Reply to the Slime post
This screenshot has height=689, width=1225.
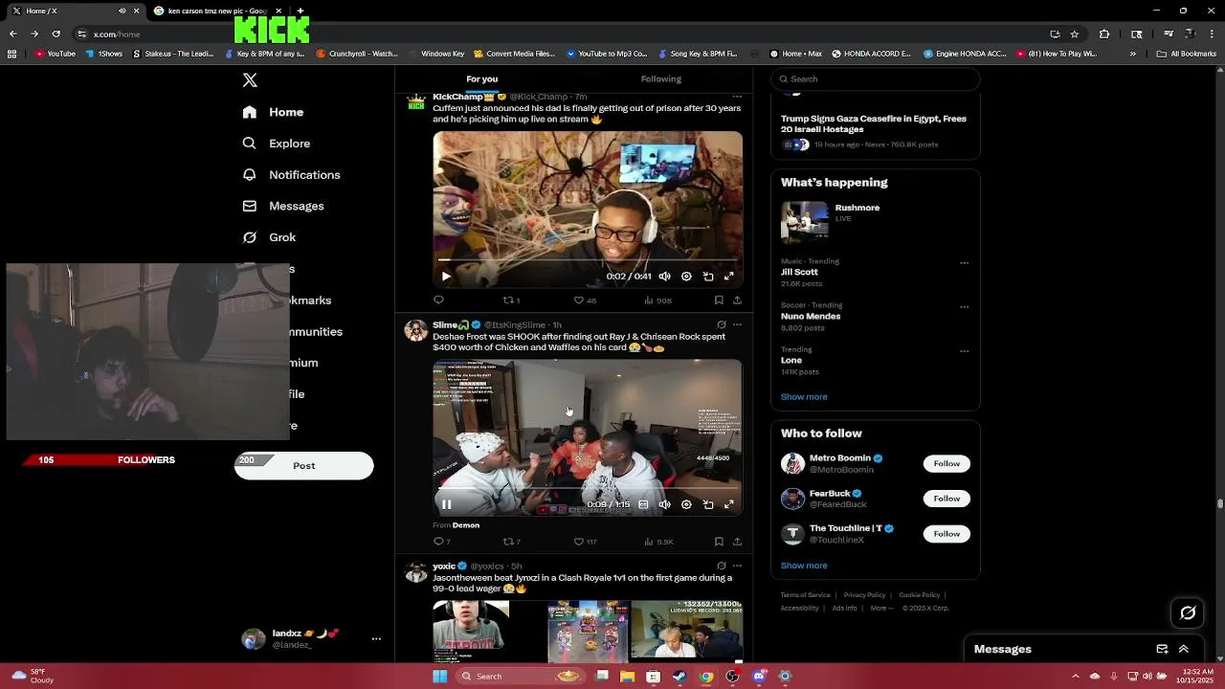pyautogui.click(x=441, y=542)
